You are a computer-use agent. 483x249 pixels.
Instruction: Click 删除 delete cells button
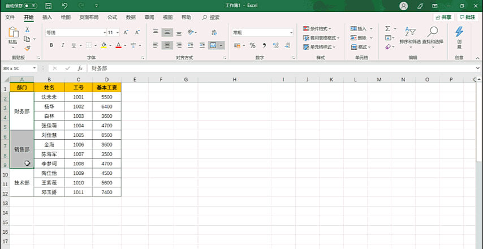[359, 38]
